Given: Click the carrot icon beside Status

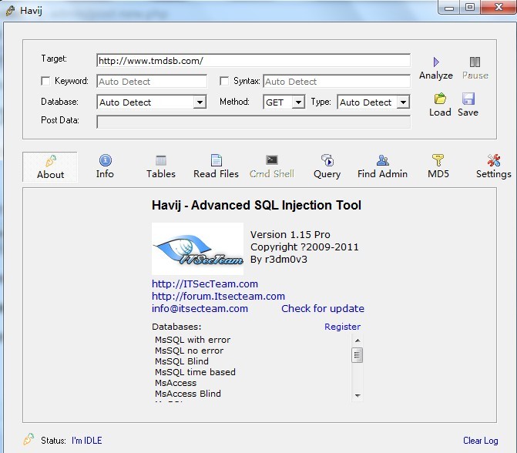Looking at the screenshot, I should pyautogui.click(x=29, y=439).
